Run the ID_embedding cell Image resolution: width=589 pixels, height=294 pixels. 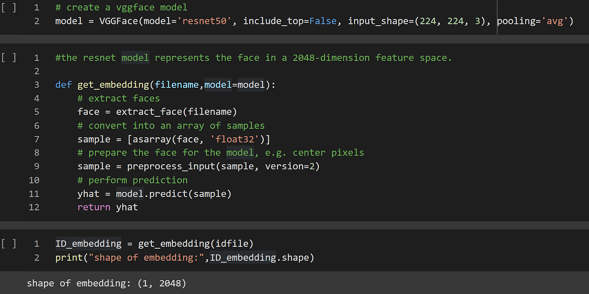pos(9,243)
